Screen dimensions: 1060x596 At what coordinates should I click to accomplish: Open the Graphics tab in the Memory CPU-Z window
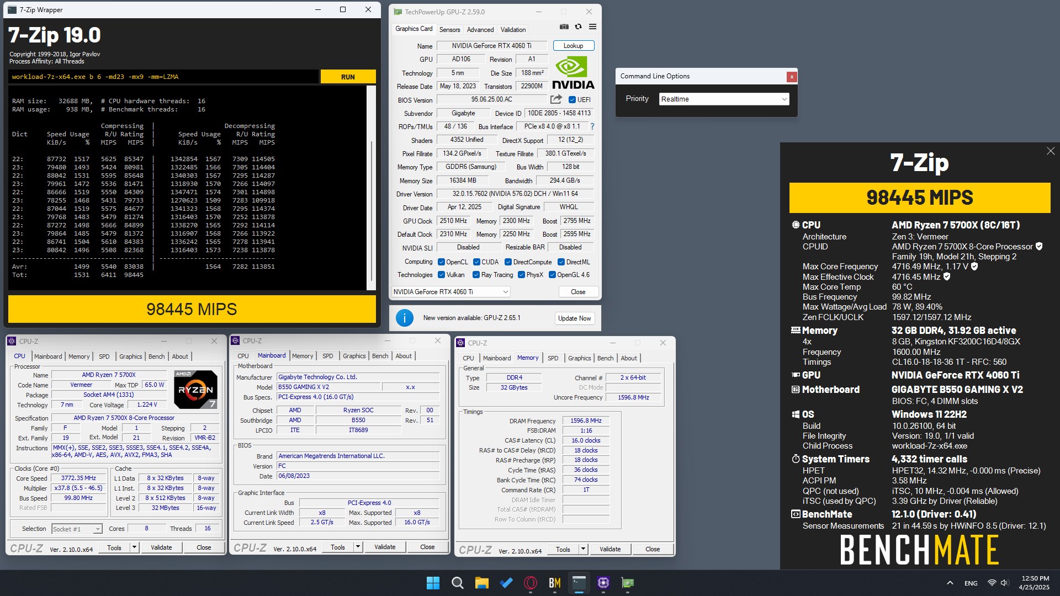[579, 358]
